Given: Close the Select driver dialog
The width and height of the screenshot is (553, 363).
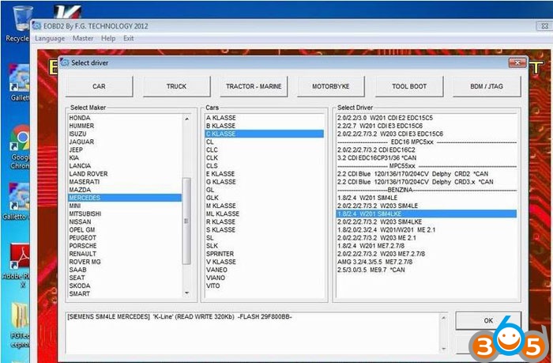Looking at the screenshot, I should 517,62.
